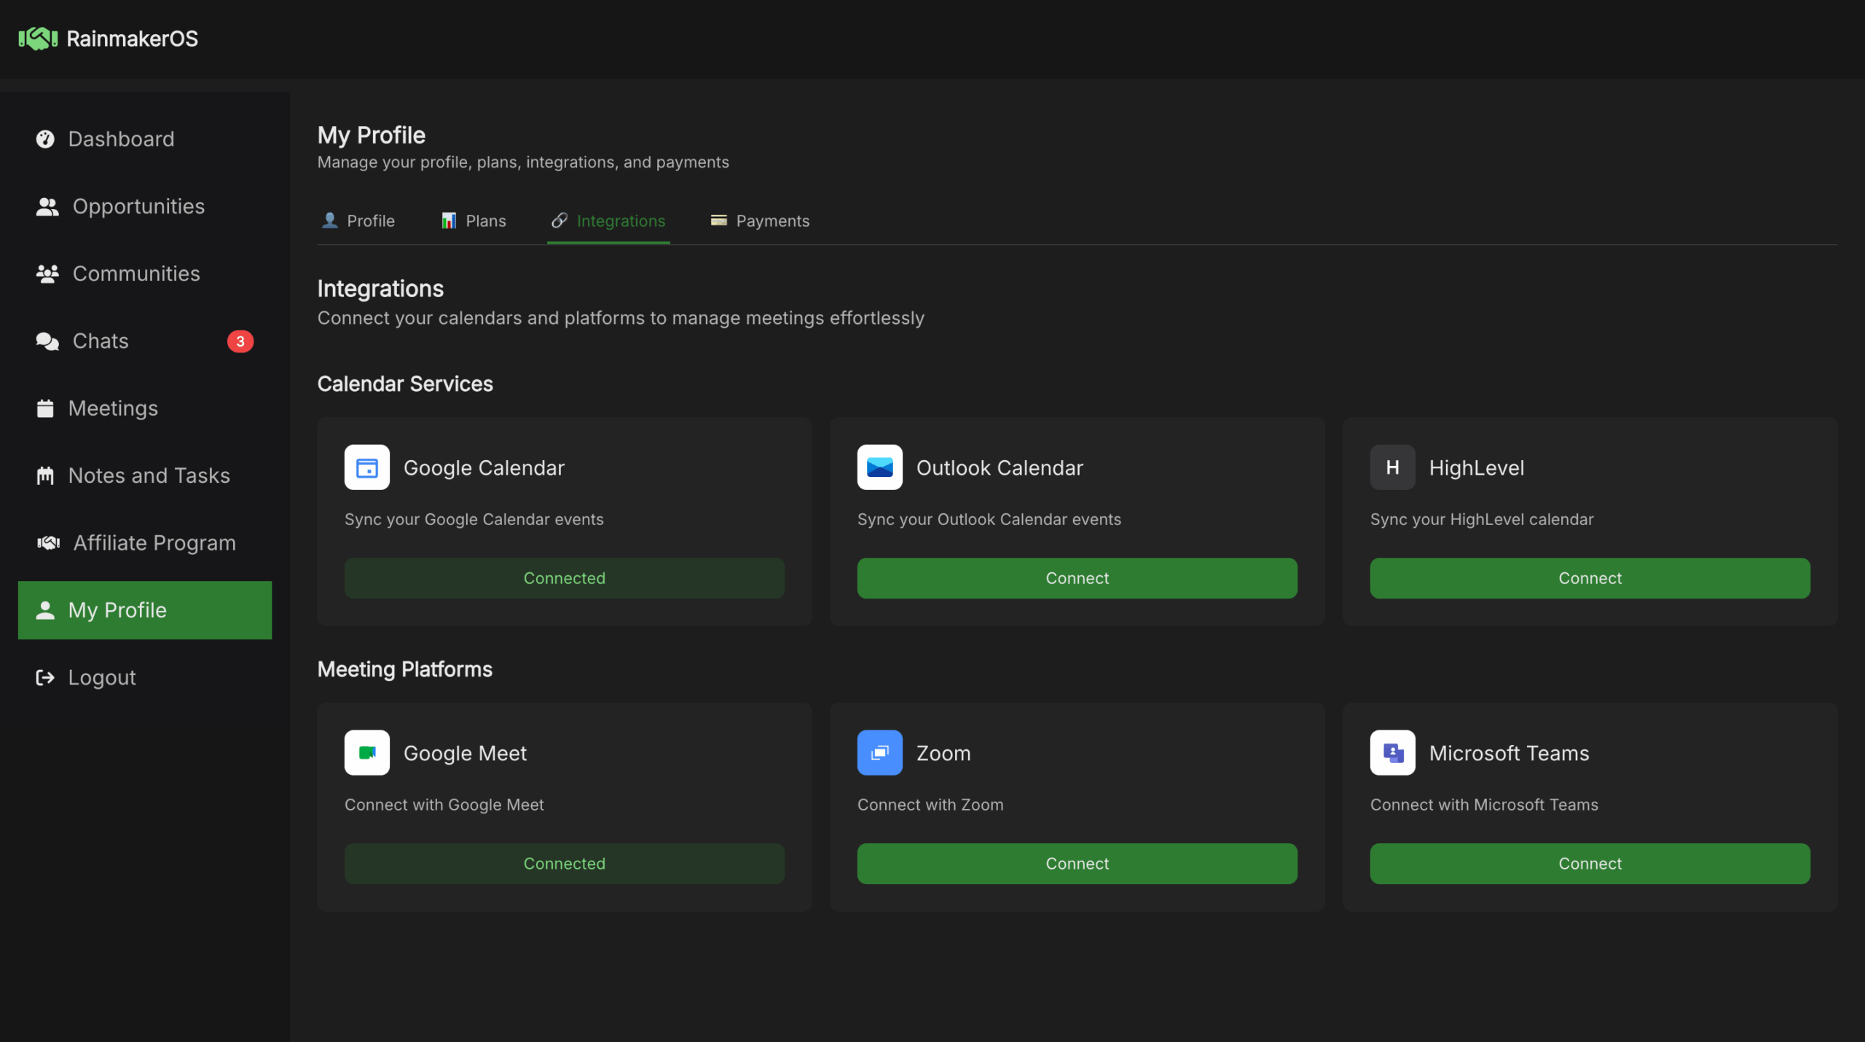This screenshot has height=1042, width=1865.
Task: Select the Opportunities people icon
Action: tap(47, 206)
